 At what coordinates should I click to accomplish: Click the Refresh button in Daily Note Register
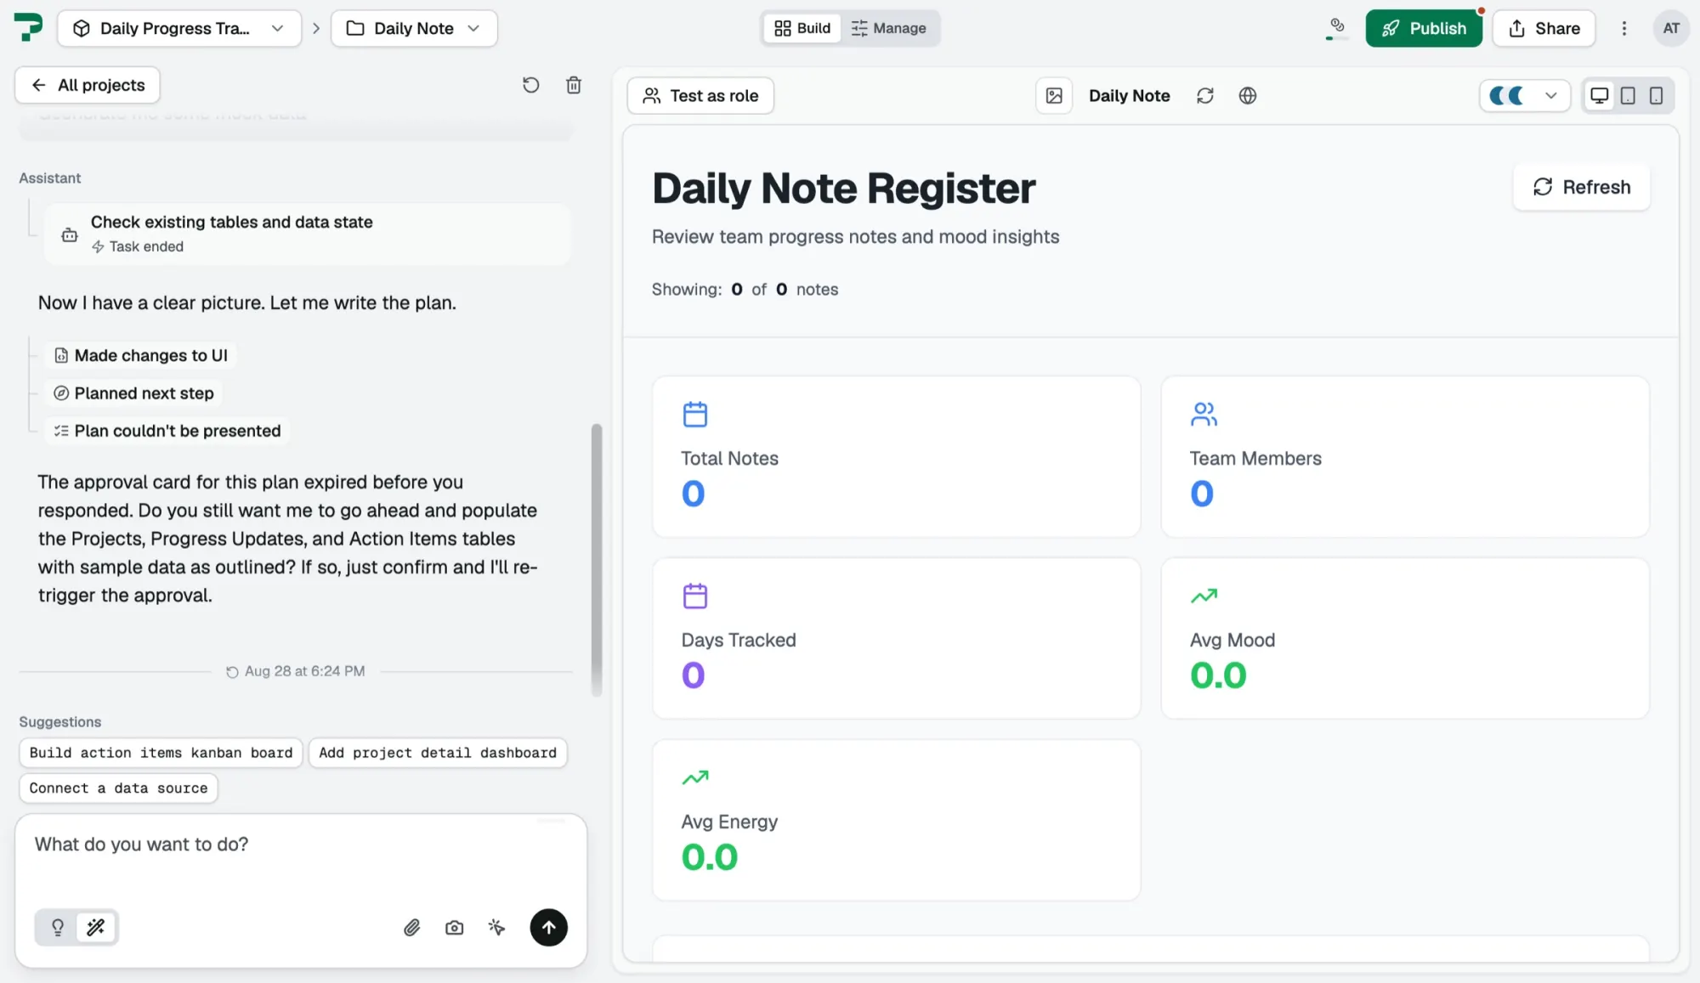1582,187
